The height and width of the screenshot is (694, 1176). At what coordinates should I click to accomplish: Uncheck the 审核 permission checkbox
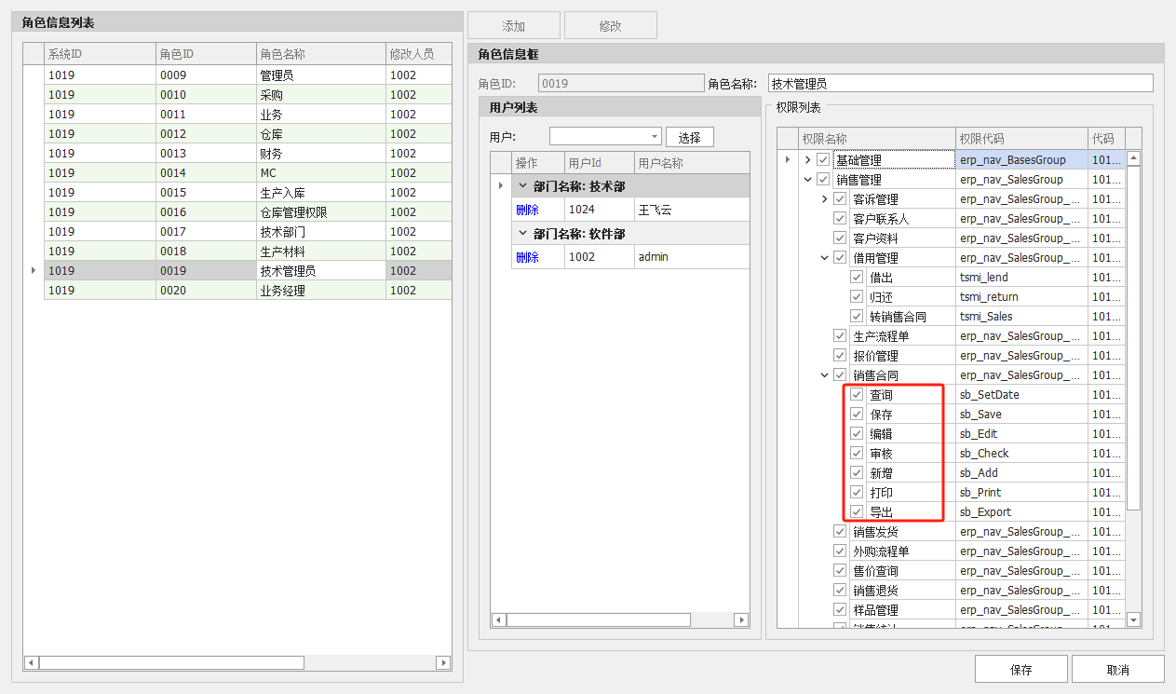(857, 454)
